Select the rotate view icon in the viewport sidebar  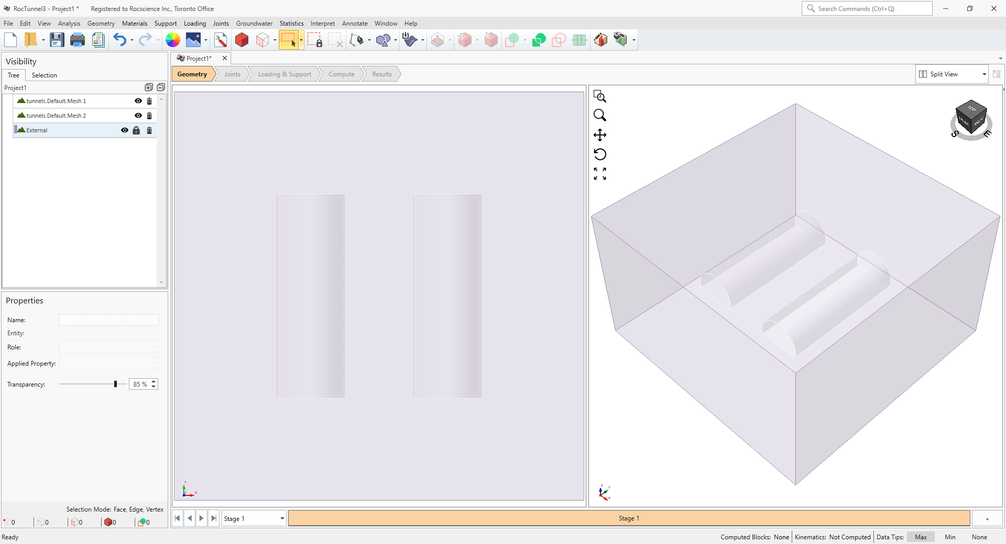[600, 154]
